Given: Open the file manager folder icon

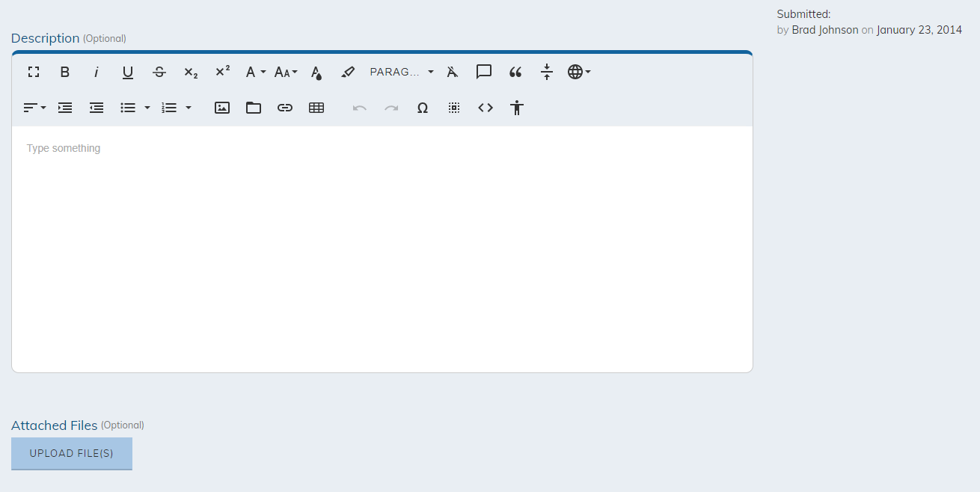Looking at the screenshot, I should [254, 108].
